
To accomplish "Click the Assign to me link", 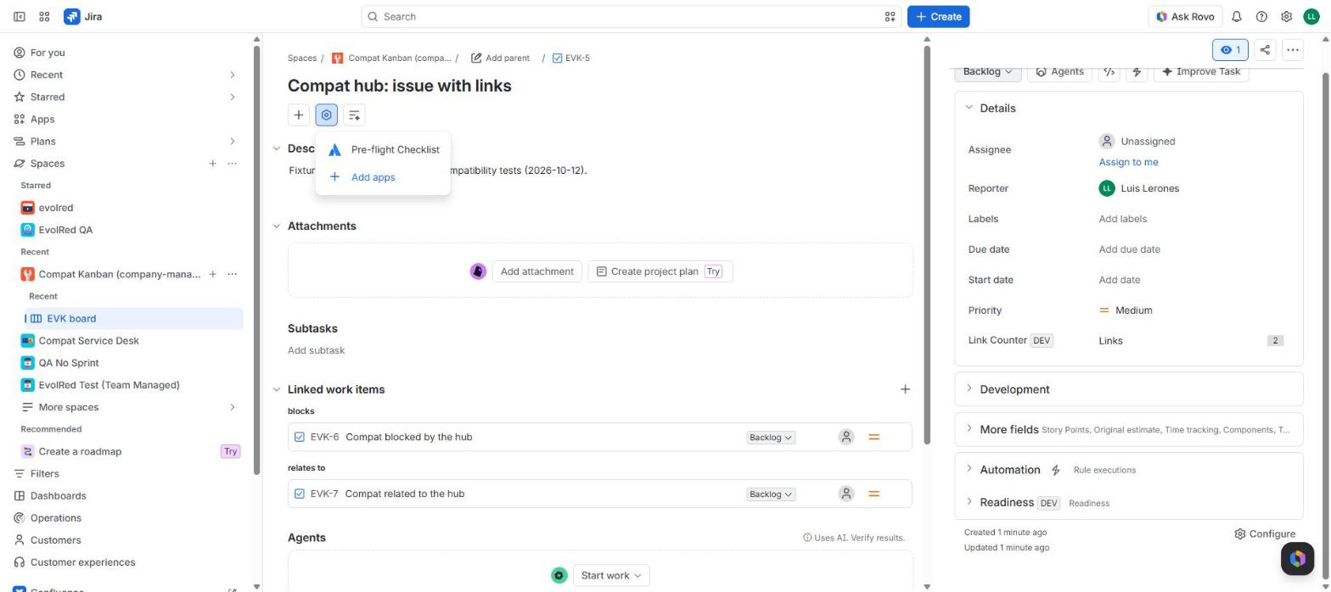I will [x=1128, y=162].
